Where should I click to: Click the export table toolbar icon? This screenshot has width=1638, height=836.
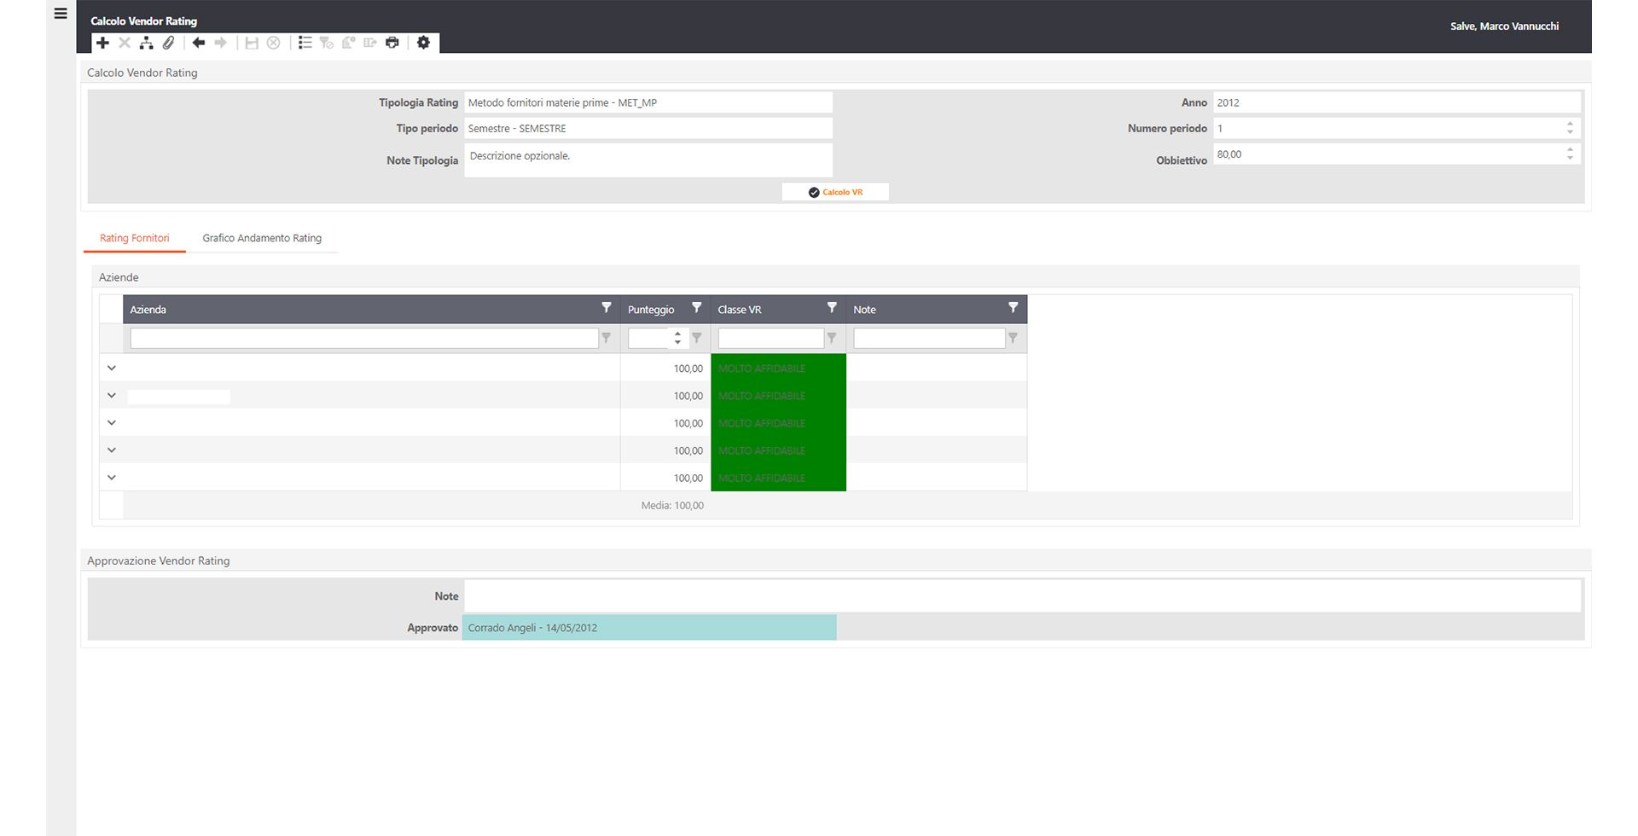[370, 43]
